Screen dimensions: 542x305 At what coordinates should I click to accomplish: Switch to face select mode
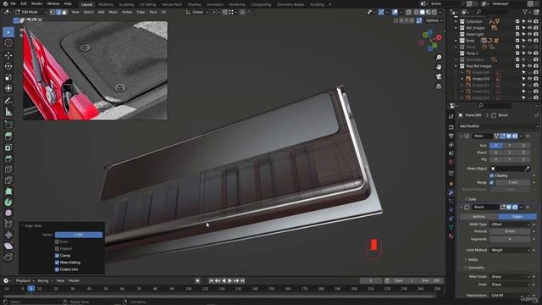pyautogui.click(x=64, y=12)
